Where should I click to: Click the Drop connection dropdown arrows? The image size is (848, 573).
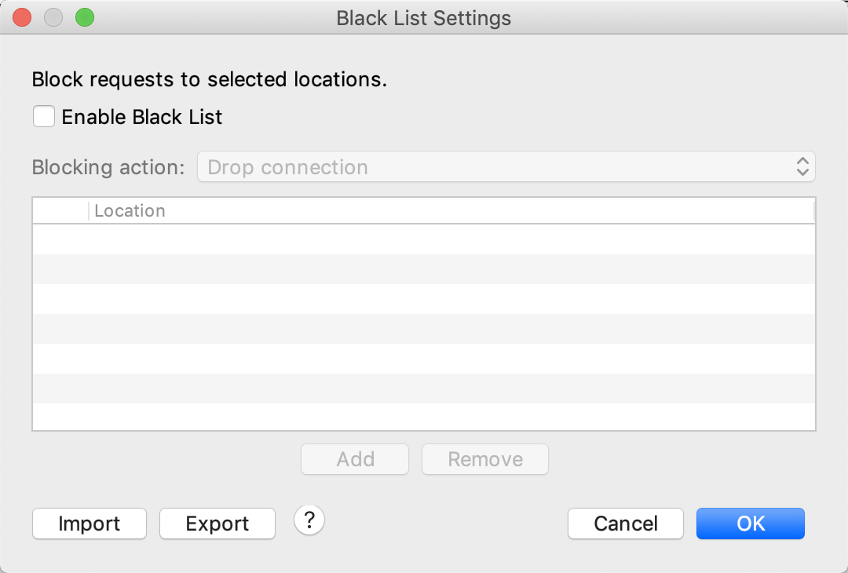coord(802,166)
